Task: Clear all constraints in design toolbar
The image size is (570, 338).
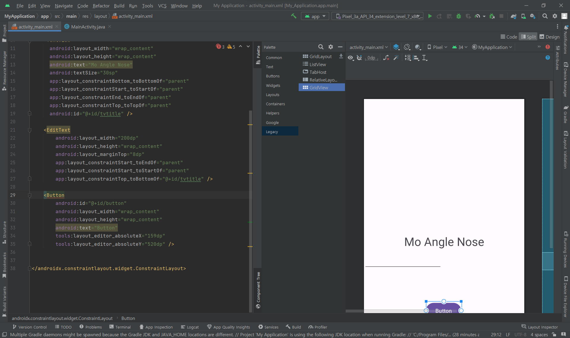Action: [386, 58]
